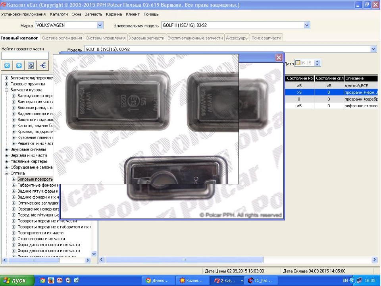The height and width of the screenshot is (286, 381).
Task: Expand Повторители и их части node
Action: pos(13,233)
